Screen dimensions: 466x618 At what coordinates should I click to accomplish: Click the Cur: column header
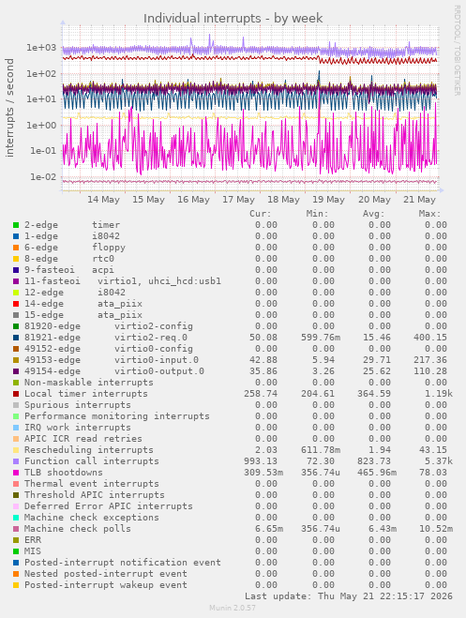pyautogui.click(x=261, y=214)
